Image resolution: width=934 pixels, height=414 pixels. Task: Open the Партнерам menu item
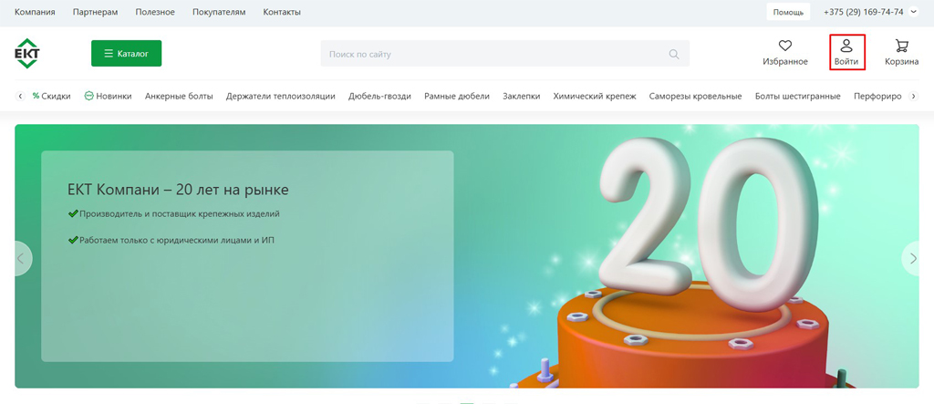click(95, 13)
